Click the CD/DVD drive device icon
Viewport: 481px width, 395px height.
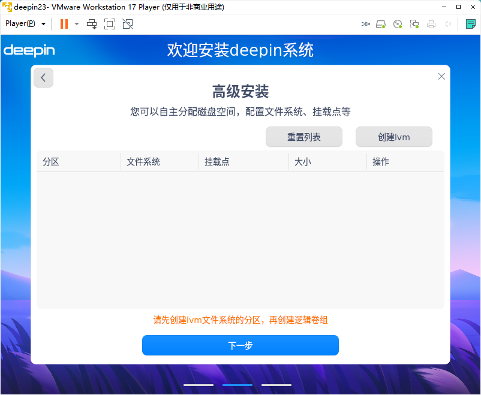click(397, 24)
